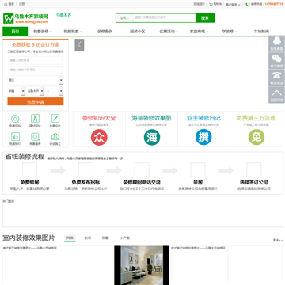Open the official WeChat side widget

276,61
